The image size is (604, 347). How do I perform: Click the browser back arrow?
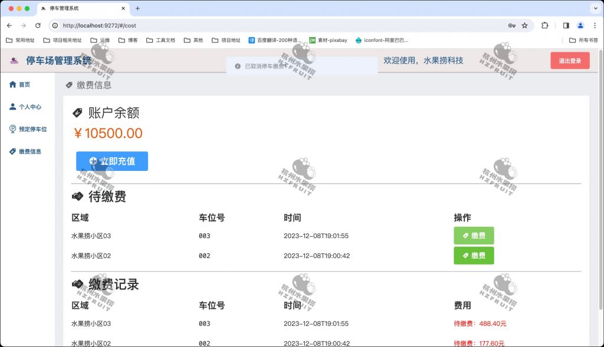[9, 26]
